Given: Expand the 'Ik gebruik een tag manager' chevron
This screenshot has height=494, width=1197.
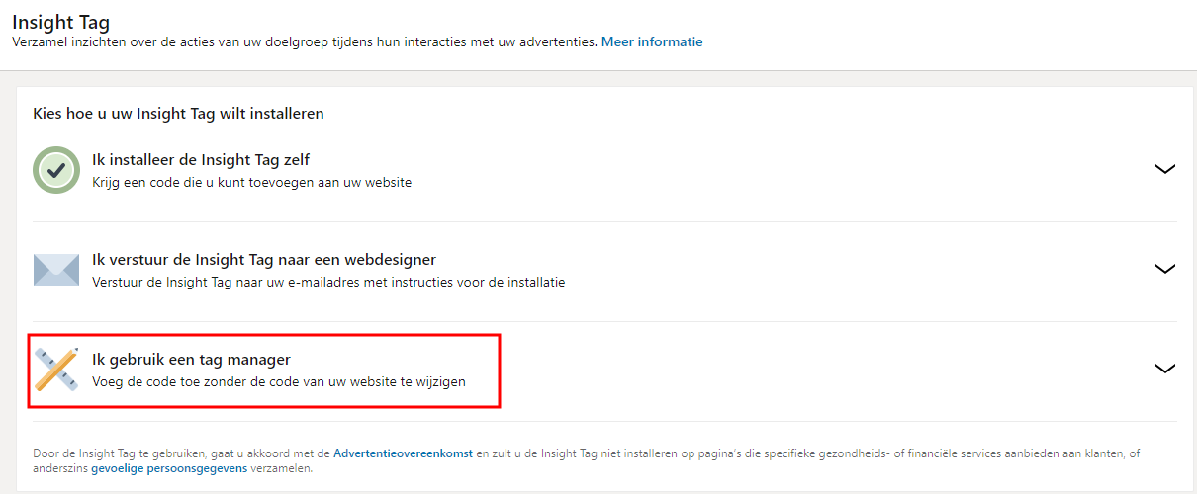Looking at the screenshot, I should pyautogui.click(x=1164, y=369).
